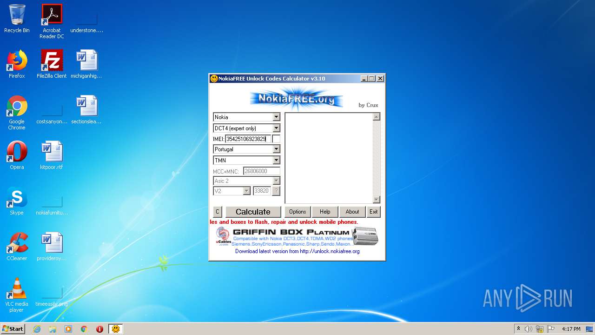Expand the DCT4 (expert only) dropdown
This screenshot has width=595, height=335.
tap(276, 128)
